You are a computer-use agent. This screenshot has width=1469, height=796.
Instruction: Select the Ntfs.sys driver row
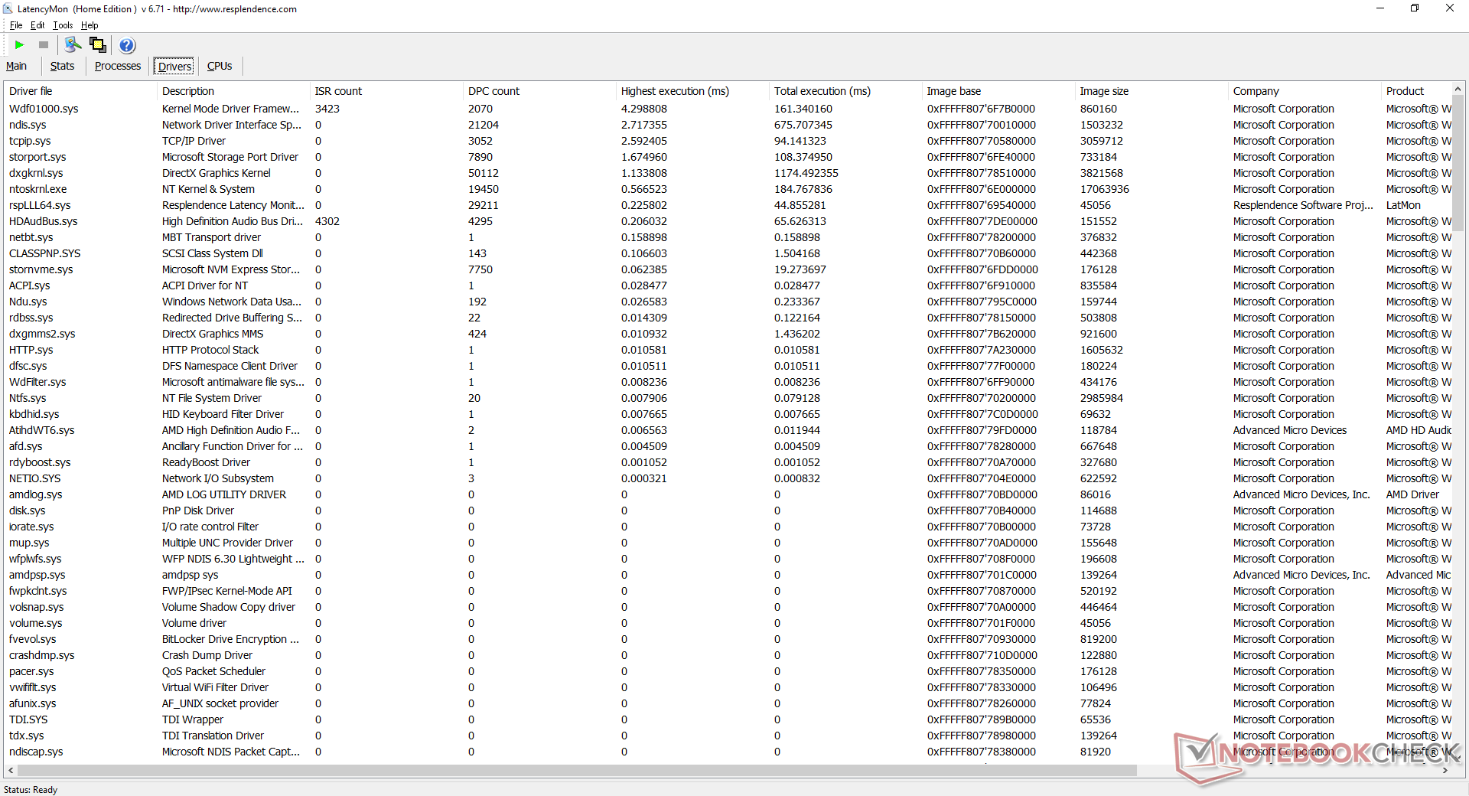pos(728,398)
